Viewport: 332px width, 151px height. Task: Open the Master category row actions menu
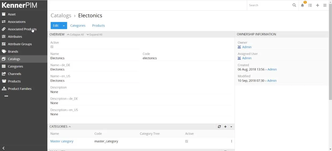[232, 141]
